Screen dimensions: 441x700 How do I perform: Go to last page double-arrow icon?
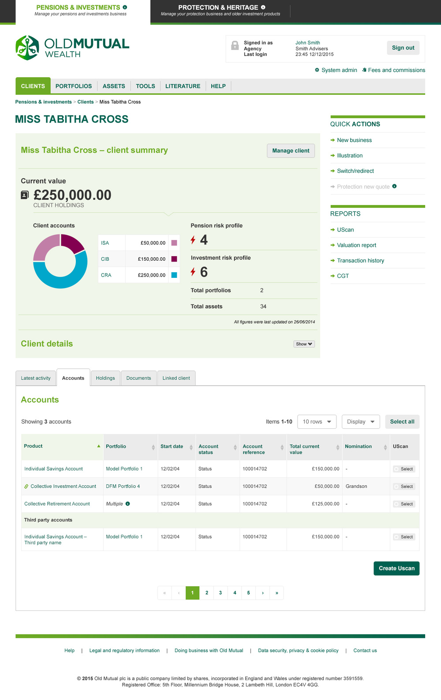point(277,593)
